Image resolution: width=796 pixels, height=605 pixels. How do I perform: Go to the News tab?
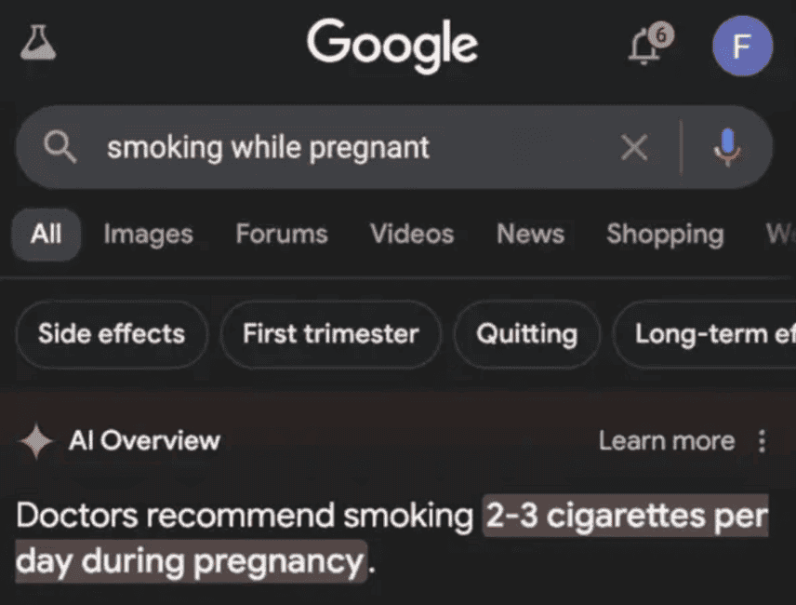click(x=530, y=235)
